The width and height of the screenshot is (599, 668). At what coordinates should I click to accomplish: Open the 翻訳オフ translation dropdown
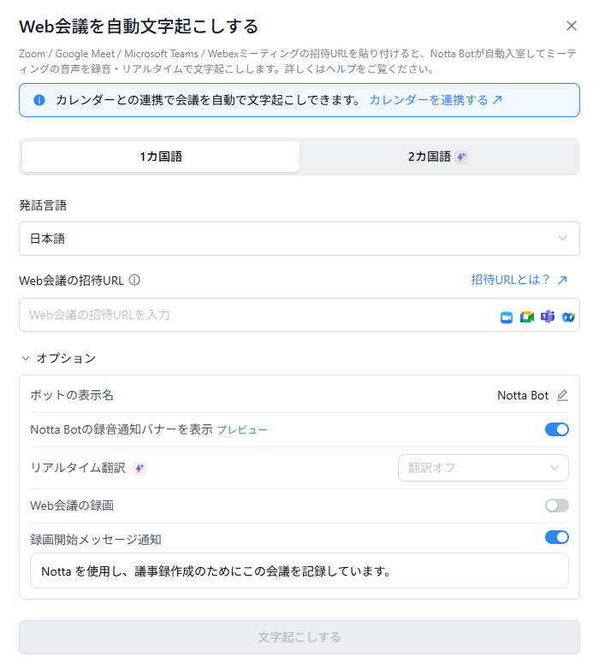pos(483,468)
